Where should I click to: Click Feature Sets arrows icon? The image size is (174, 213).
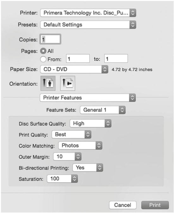[122, 110]
